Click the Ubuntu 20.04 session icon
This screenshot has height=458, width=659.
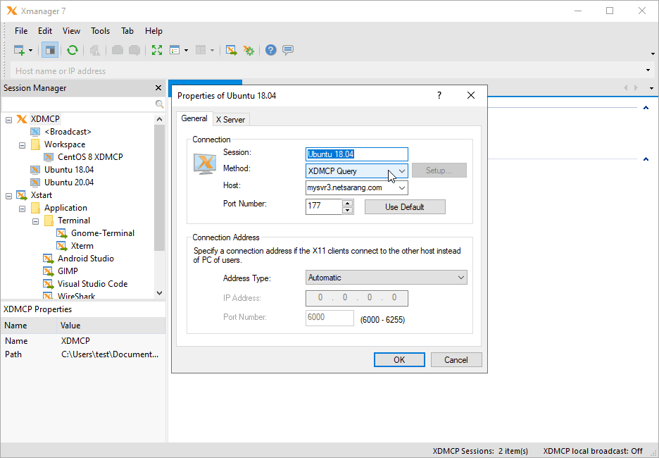click(x=35, y=182)
